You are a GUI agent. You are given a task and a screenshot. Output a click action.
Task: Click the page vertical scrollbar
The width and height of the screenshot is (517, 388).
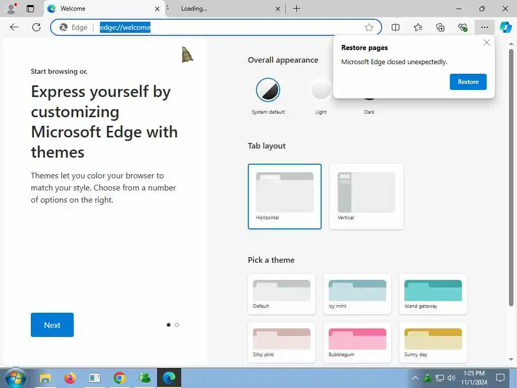pos(511,177)
